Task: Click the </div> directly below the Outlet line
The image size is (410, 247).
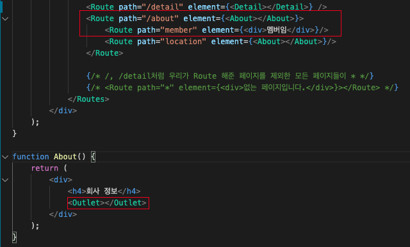Action: click(63, 214)
